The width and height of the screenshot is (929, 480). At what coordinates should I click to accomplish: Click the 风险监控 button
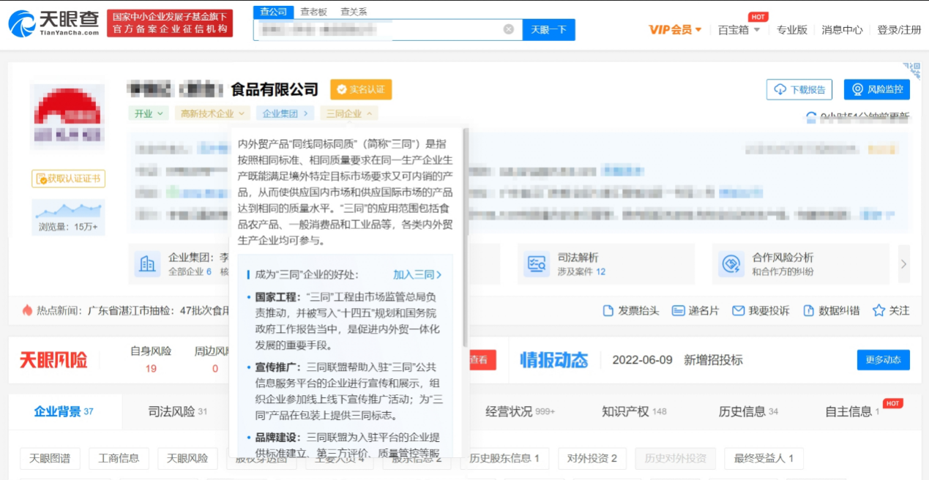click(x=877, y=89)
